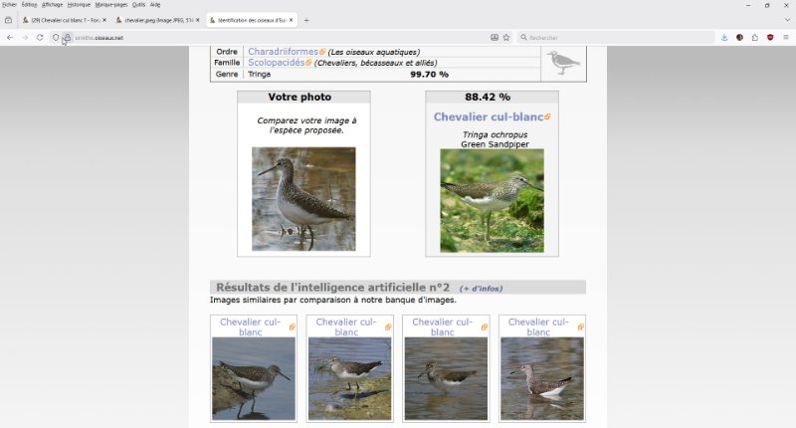Viewport: 796px width, 428px height.
Task: Open the Firefox hamburger application menu
Action: point(785,38)
